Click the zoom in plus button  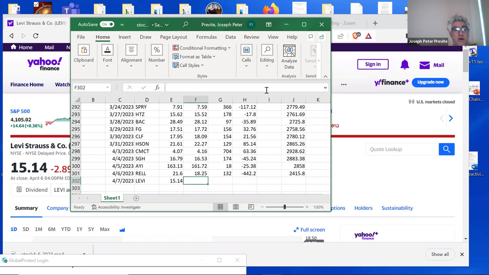(307, 207)
